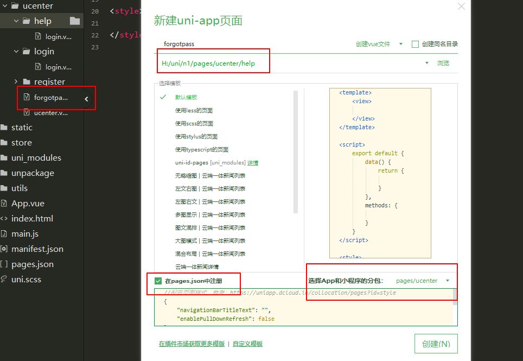Click the 创建(N) button
This screenshot has width=523, height=361.
[436, 344]
